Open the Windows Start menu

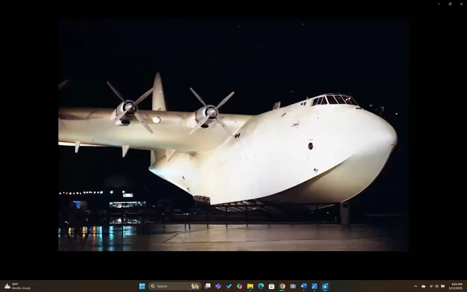click(142, 286)
